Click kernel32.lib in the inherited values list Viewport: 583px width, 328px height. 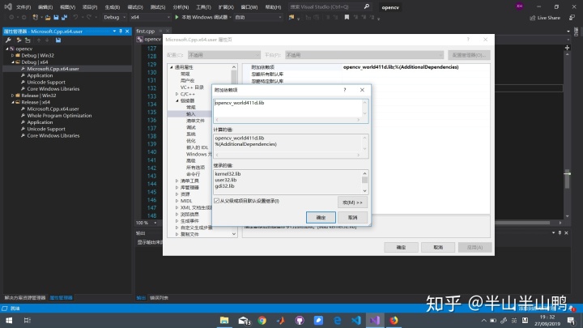point(228,173)
